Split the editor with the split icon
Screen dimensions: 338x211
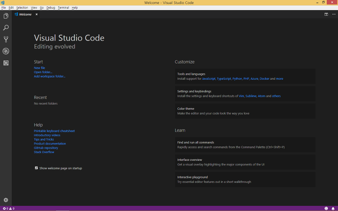[326, 14]
